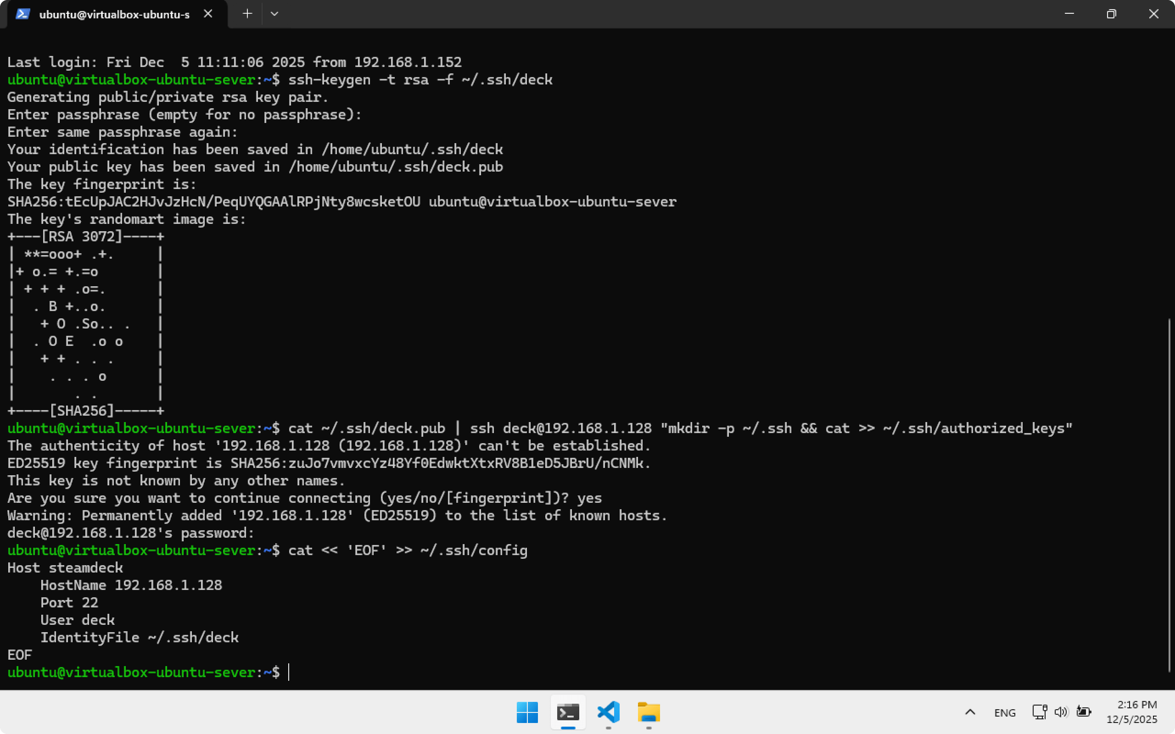Minimize the terminal window
Viewport: 1175px width, 734px height.
pos(1069,14)
